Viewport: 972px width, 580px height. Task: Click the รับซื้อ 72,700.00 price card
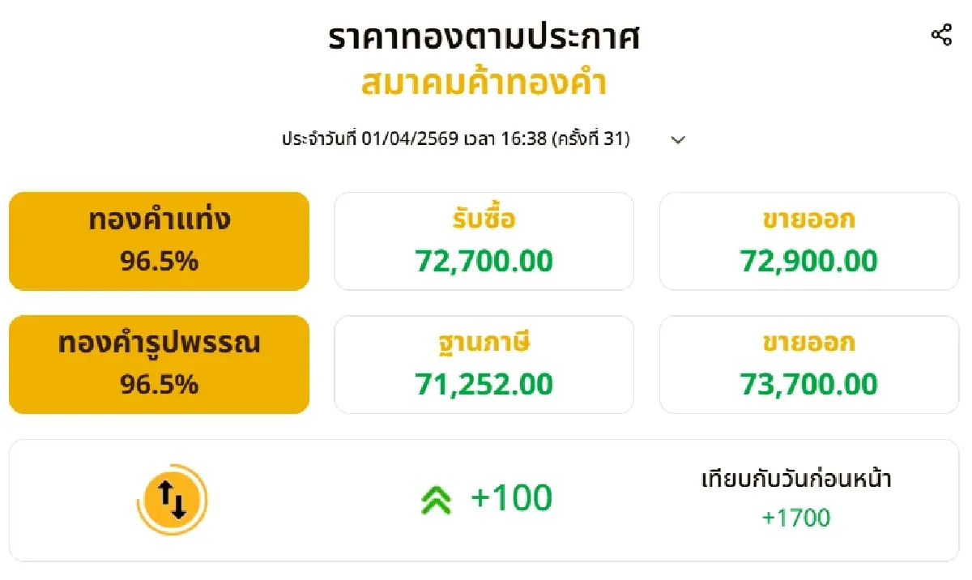484,240
